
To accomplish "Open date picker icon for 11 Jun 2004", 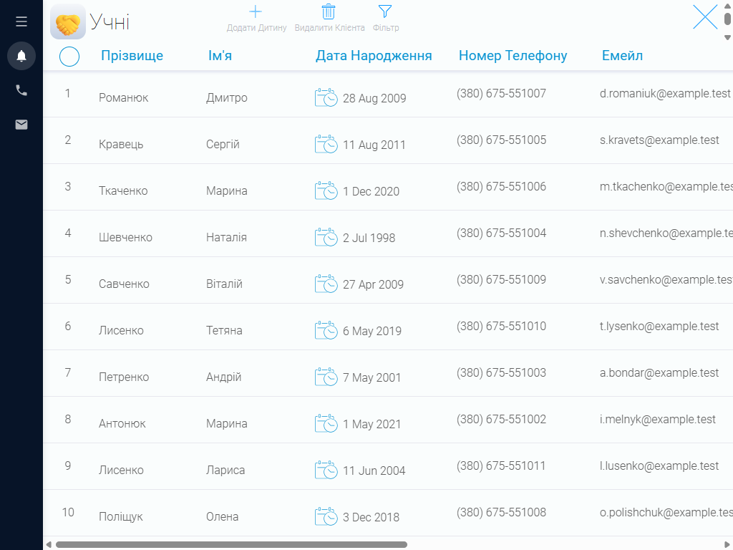I will point(326,470).
